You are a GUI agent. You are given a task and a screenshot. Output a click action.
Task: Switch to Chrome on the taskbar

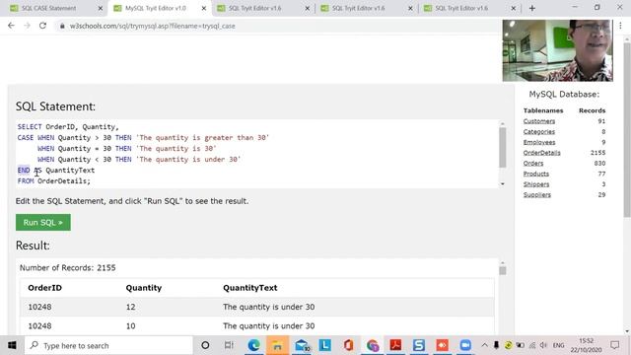(373, 345)
